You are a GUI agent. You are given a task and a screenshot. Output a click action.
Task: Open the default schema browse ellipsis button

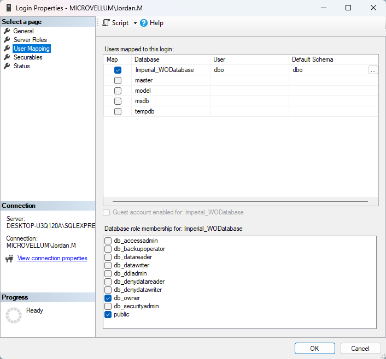click(x=373, y=70)
